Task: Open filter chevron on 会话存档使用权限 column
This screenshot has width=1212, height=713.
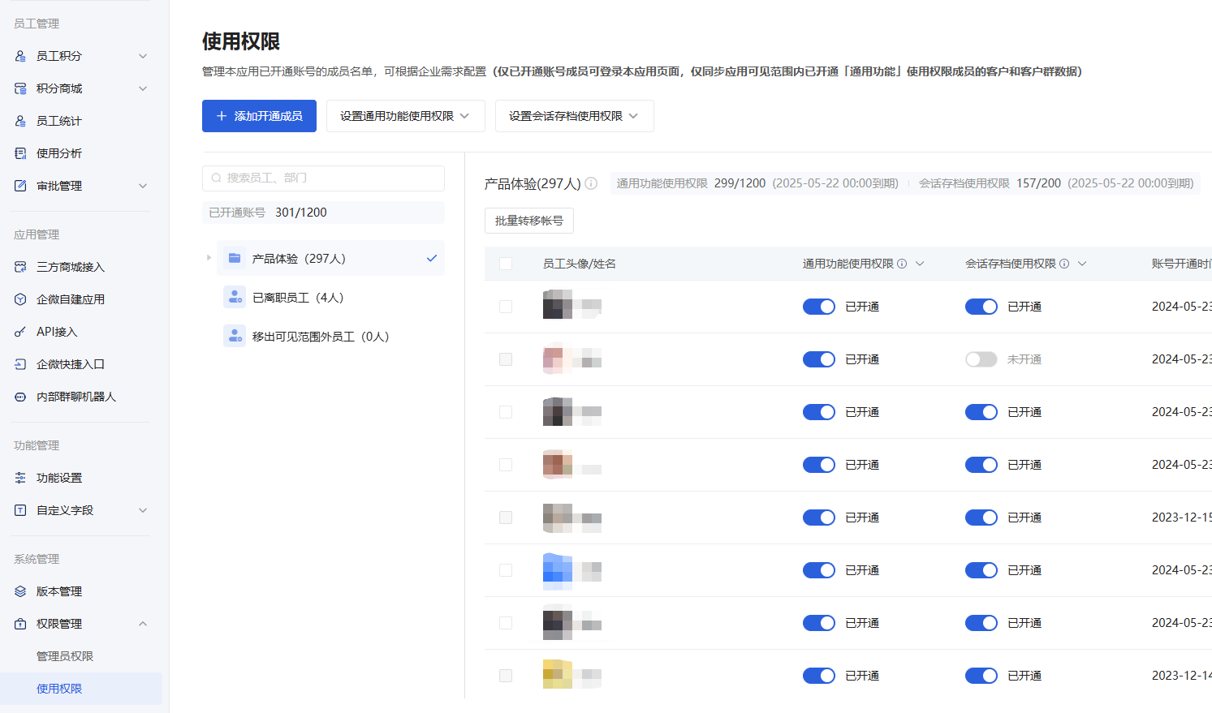Action: click(1082, 264)
